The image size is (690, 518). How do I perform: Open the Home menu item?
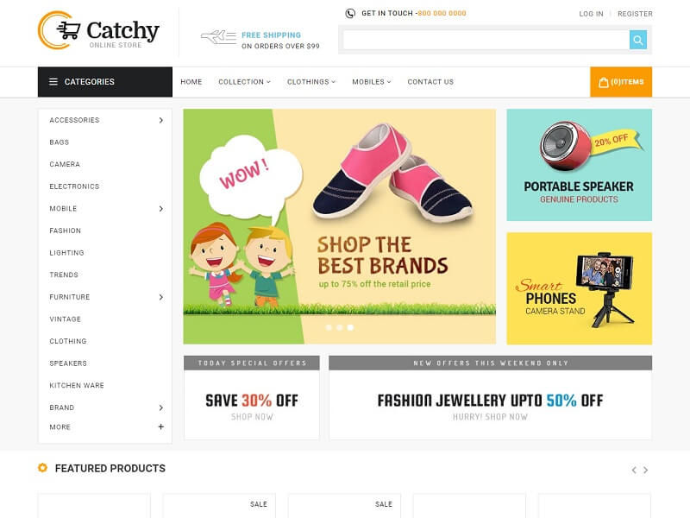(x=191, y=82)
